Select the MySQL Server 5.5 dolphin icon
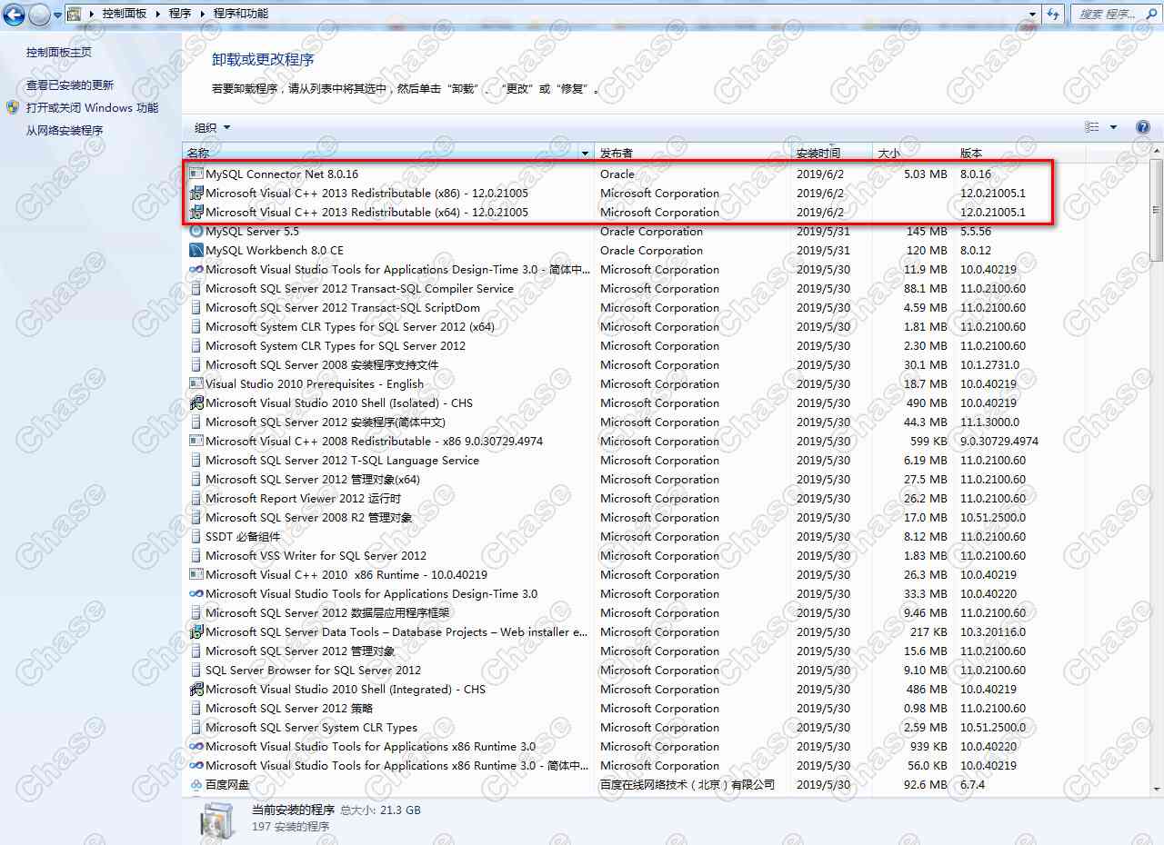 click(196, 231)
